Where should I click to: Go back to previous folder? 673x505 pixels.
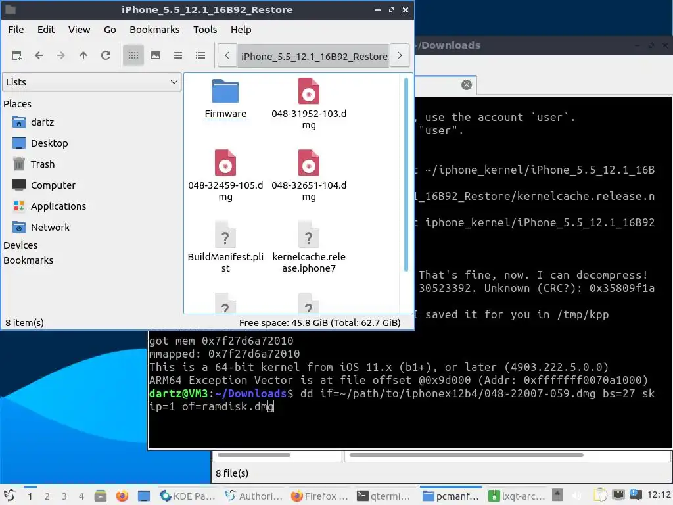click(39, 55)
